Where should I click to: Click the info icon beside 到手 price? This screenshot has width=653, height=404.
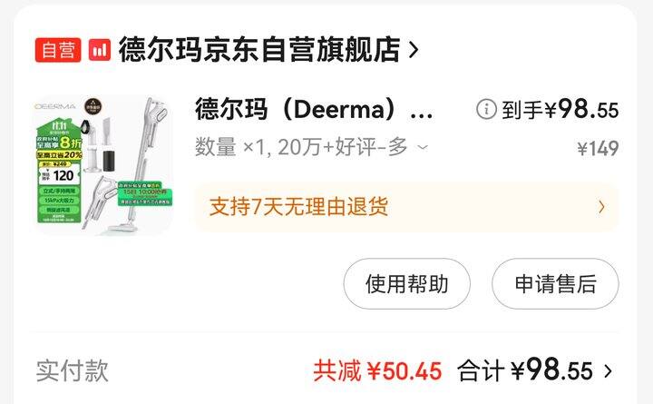[x=486, y=110]
